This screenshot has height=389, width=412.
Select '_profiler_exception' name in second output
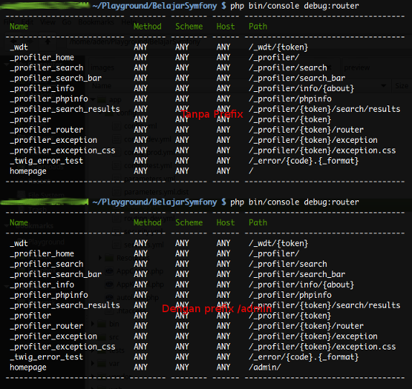click(x=53, y=336)
